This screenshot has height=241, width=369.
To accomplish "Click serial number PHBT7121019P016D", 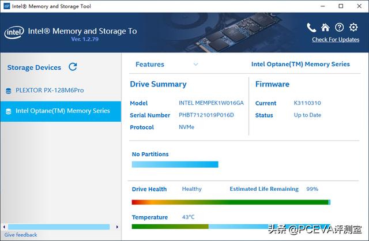I will (x=206, y=115).
